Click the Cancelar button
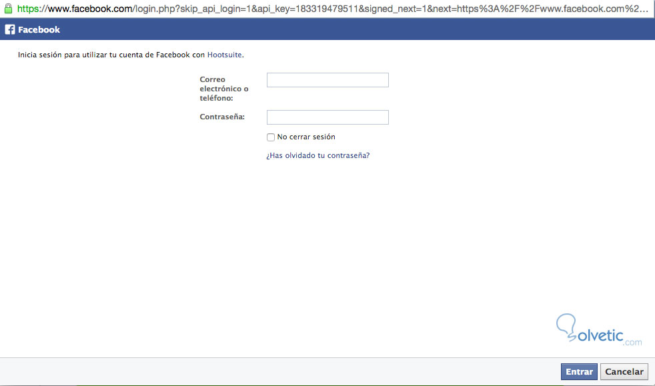This screenshot has width=655, height=386. coord(624,372)
